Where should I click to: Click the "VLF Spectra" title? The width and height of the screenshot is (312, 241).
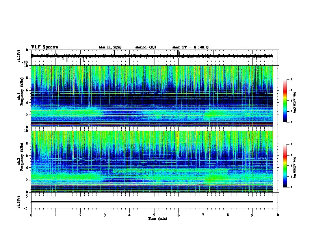coord(45,47)
